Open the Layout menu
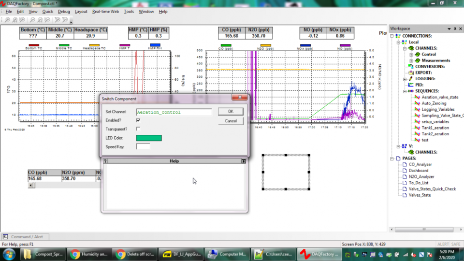This screenshot has height=261, width=464. [81, 12]
